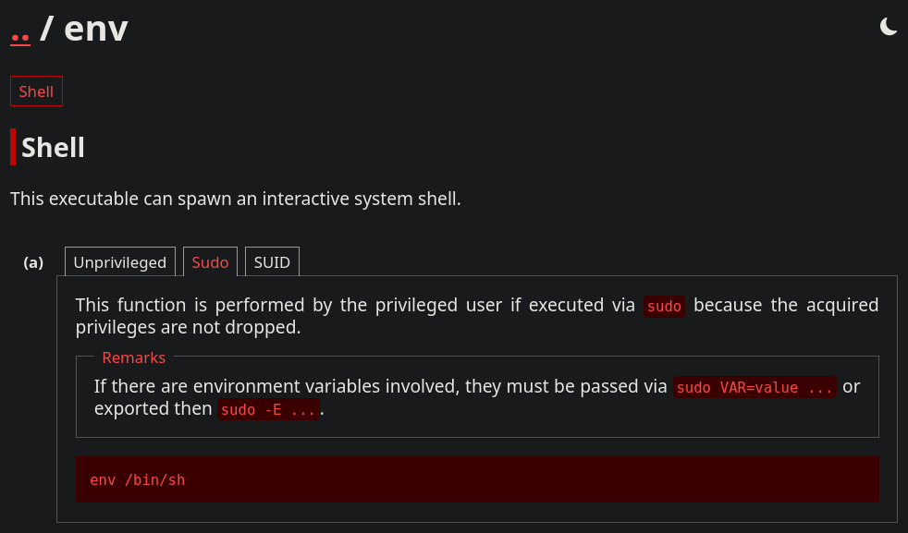Click the slash separator before env
Viewport: 908px width, 533px height.
(46, 29)
